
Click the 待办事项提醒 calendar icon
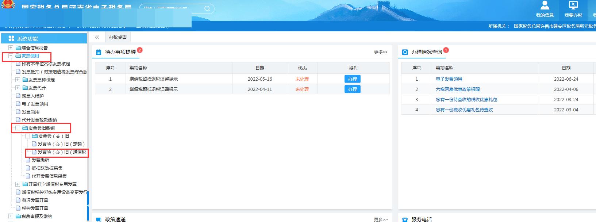coord(99,52)
